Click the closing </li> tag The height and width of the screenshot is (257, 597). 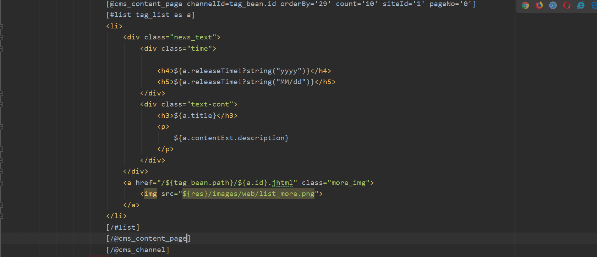point(116,216)
